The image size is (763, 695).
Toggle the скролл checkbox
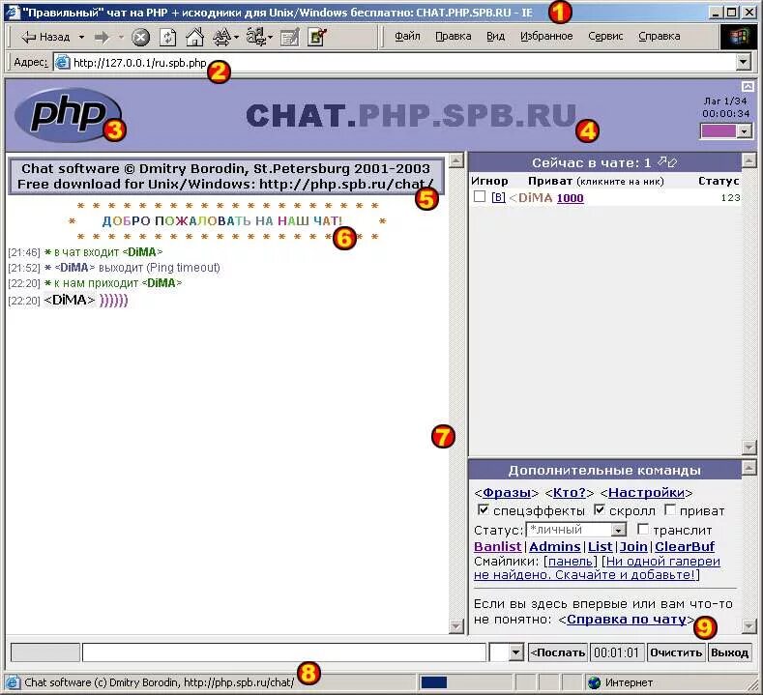point(600,509)
